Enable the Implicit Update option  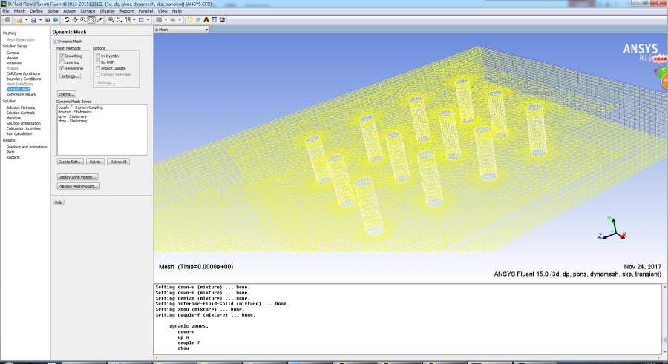point(98,68)
